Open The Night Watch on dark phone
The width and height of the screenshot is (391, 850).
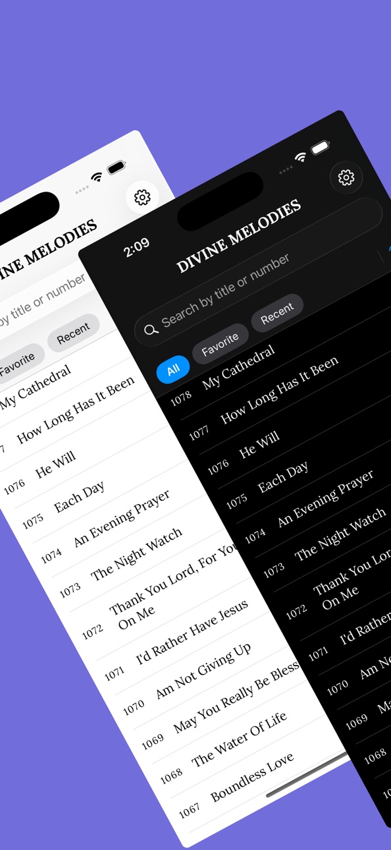click(340, 534)
